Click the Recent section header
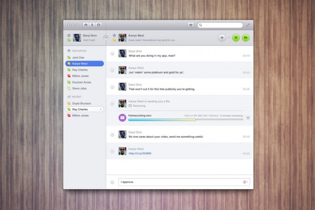Viewport: 315px width, 210px height. [x=74, y=97]
